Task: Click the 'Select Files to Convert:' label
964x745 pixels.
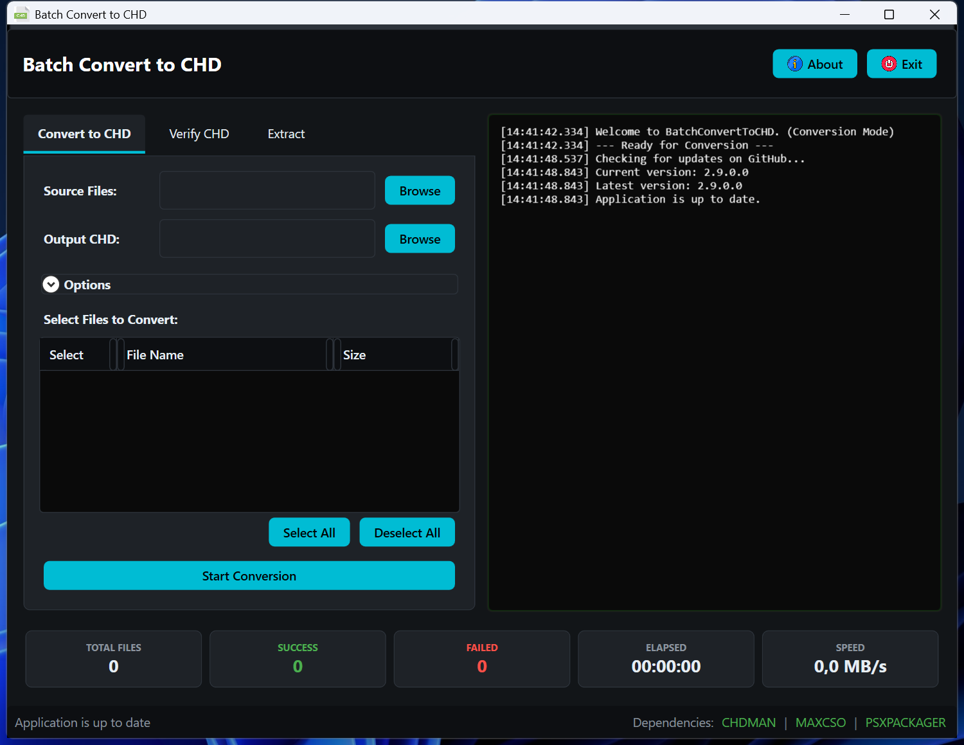Action: tap(111, 319)
